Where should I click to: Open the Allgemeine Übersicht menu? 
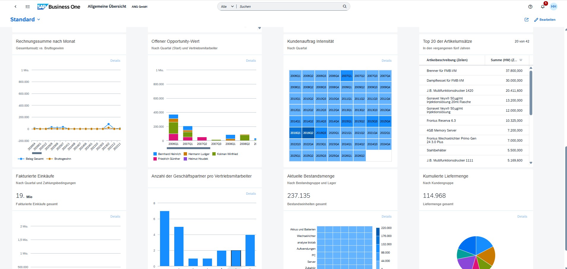pos(107,6)
